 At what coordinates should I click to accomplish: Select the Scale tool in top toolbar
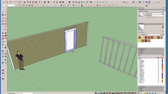[36, 2]
